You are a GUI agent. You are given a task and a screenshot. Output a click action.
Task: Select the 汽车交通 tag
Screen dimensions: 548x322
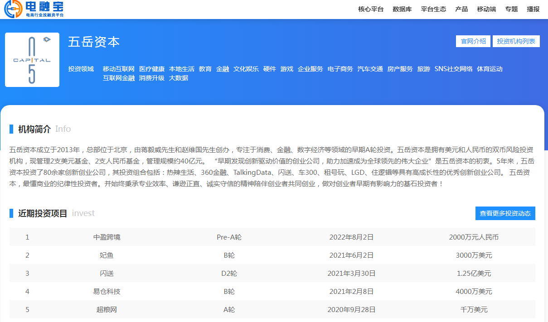tap(370, 69)
